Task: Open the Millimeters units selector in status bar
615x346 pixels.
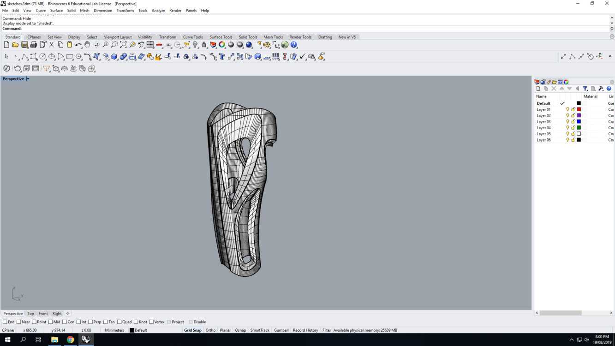Action: coord(114,330)
